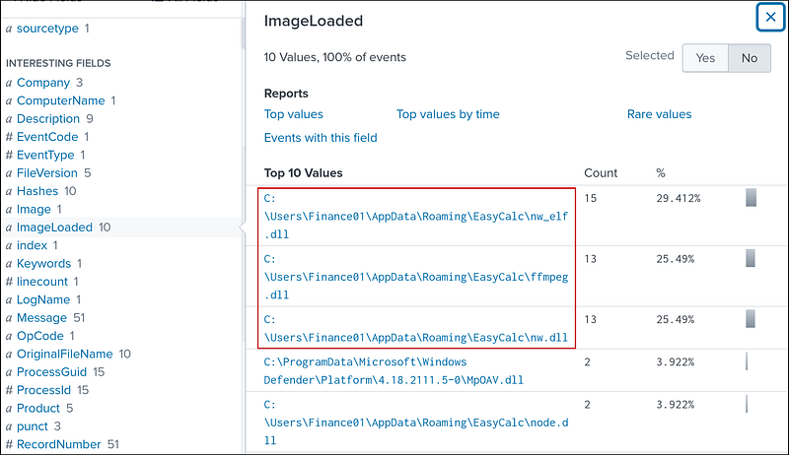Open the ImageLoaded field in sidebar
The image size is (789, 455).
click(54, 227)
